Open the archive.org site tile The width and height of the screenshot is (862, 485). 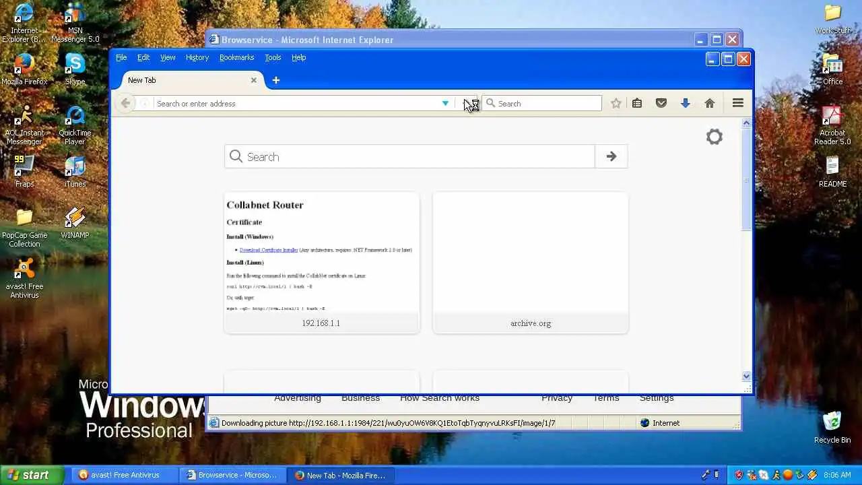[531, 263]
